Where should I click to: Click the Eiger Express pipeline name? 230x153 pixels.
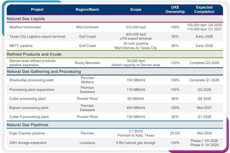[x=27, y=133]
